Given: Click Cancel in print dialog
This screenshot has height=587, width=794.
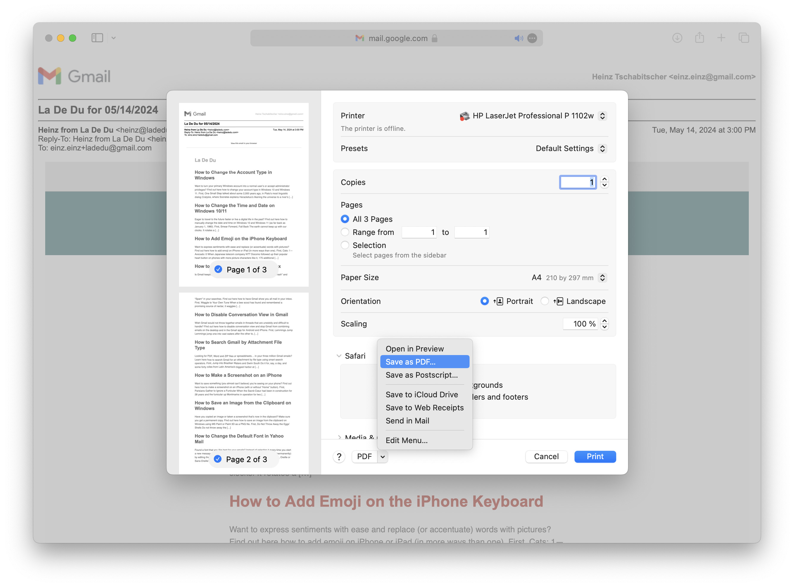Looking at the screenshot, I should coord(546,456).
